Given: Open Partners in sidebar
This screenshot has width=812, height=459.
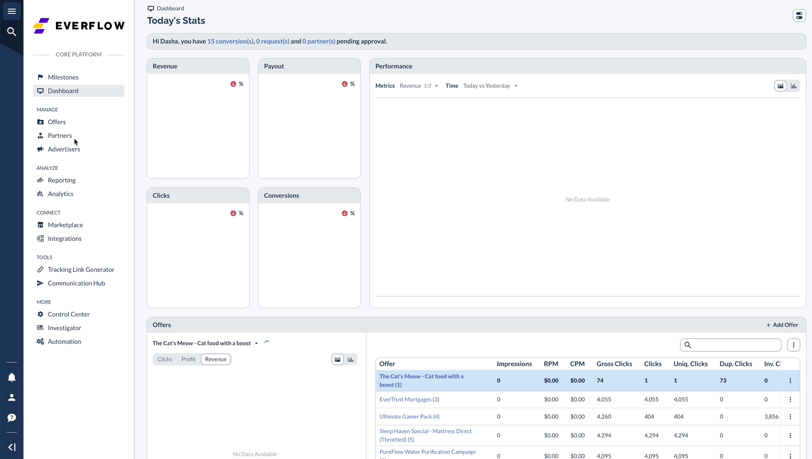Looking at the screenshot, I should (x=78, y=135).
